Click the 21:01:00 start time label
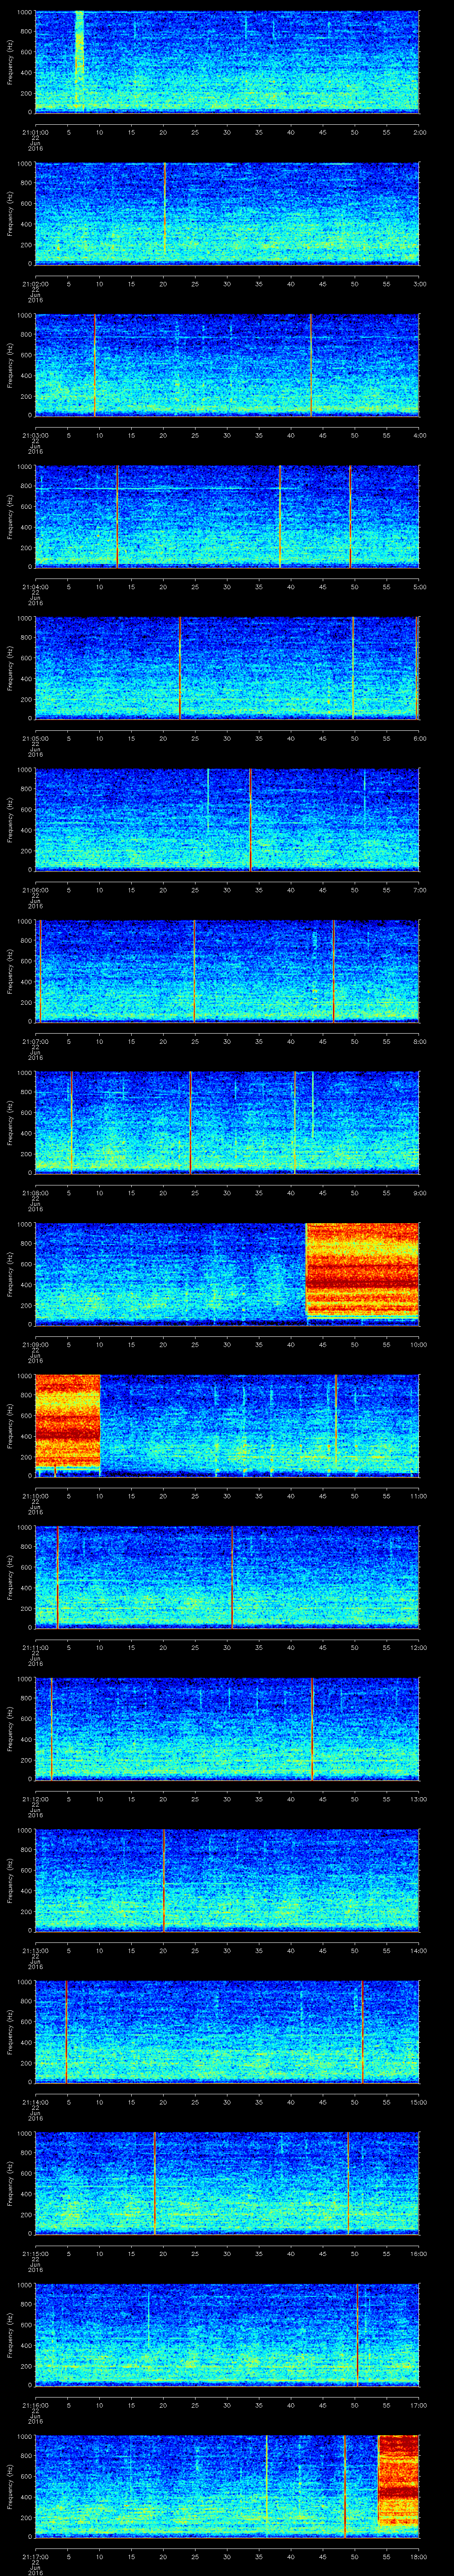 pos(35,131)
